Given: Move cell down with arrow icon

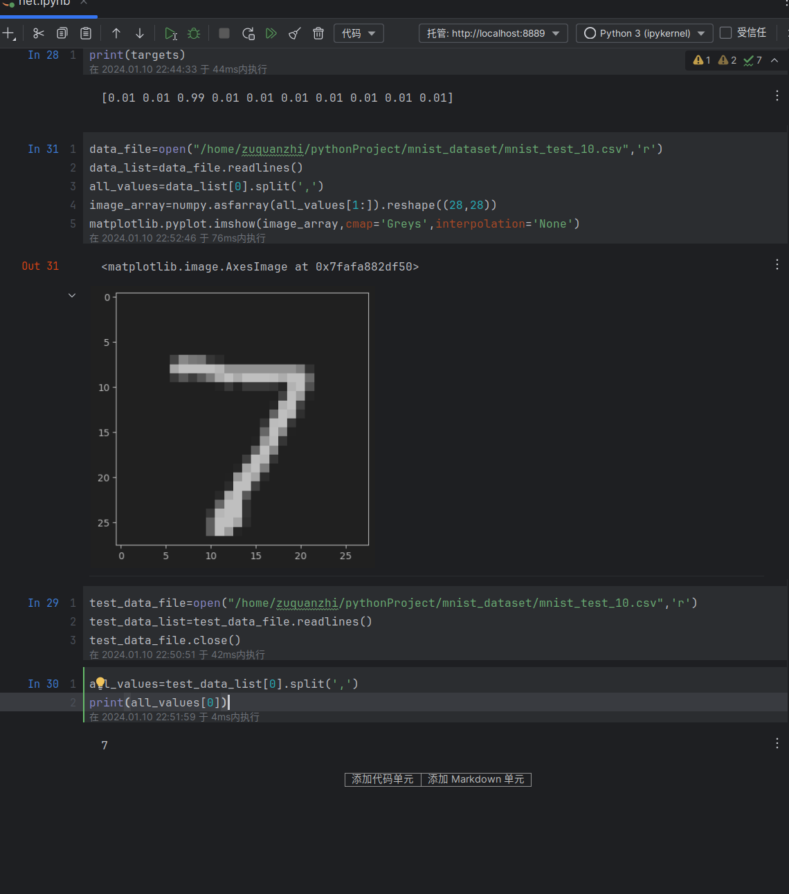Looking at the screenshot, I should [140, 33].
